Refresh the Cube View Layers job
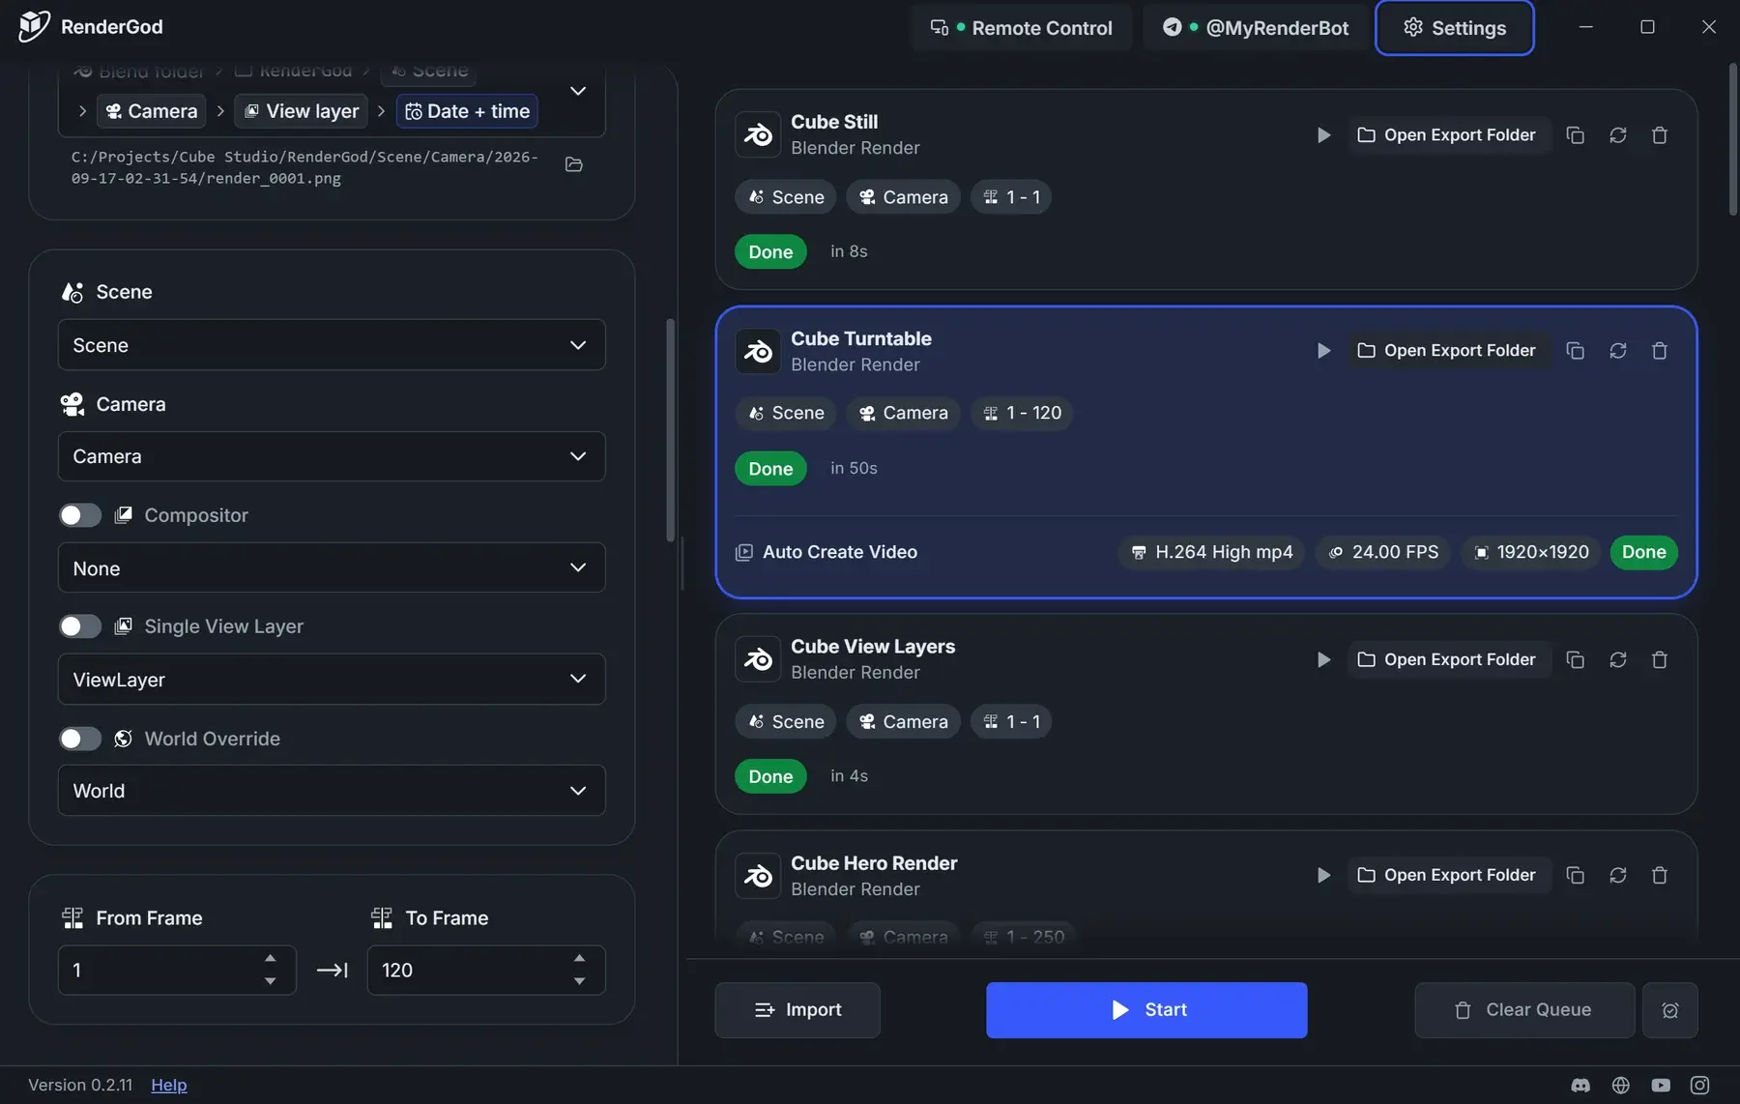This screenshot has width=1740, height=1104. pyautogui.click(x=1617, y=659)
